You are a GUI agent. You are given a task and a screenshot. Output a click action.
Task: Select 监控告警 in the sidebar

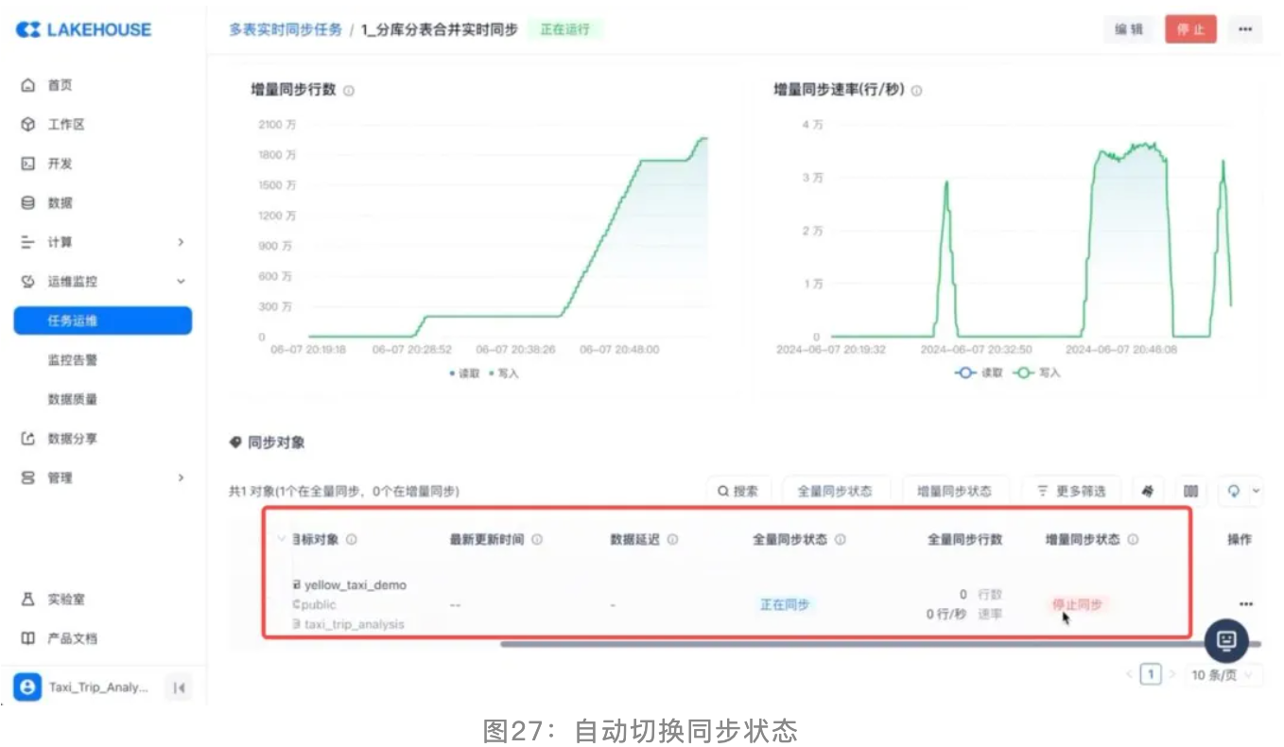click(73, 360)
